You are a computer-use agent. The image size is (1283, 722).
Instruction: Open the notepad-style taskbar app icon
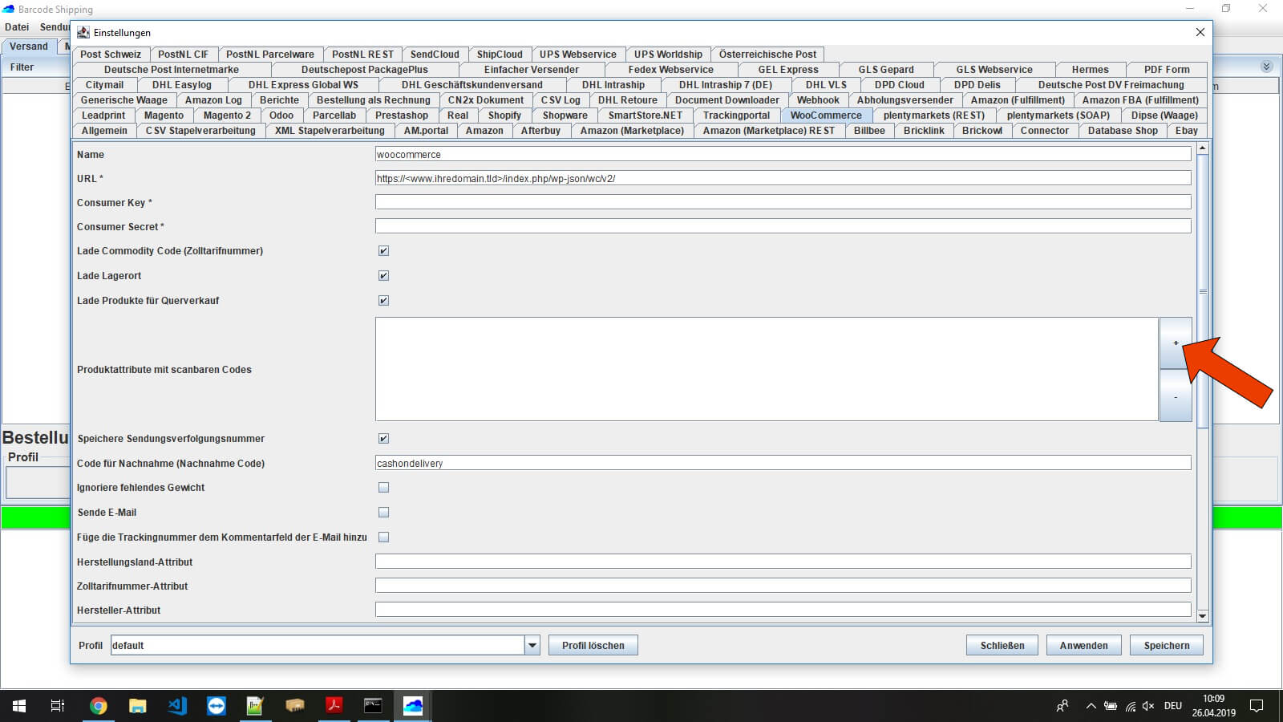coord(255,706)
